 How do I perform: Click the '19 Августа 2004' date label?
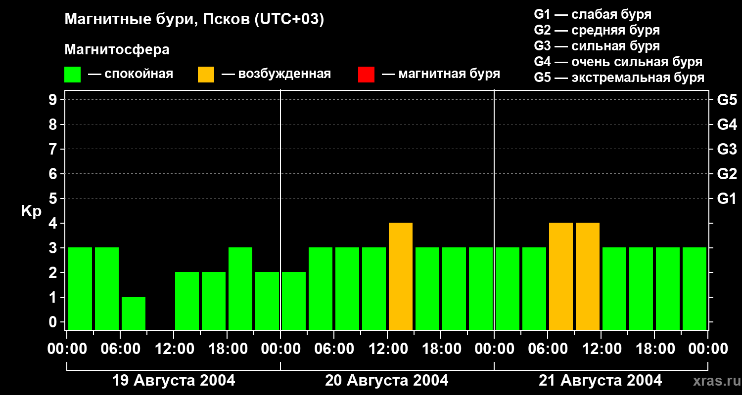(x=174, y=381)
